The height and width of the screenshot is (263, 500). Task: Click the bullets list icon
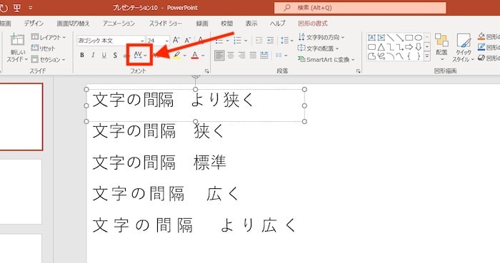point(219,41)
